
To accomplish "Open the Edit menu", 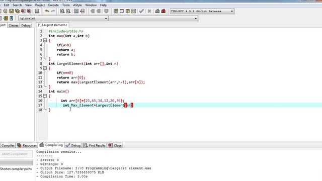I will click(x=7, y=5).
